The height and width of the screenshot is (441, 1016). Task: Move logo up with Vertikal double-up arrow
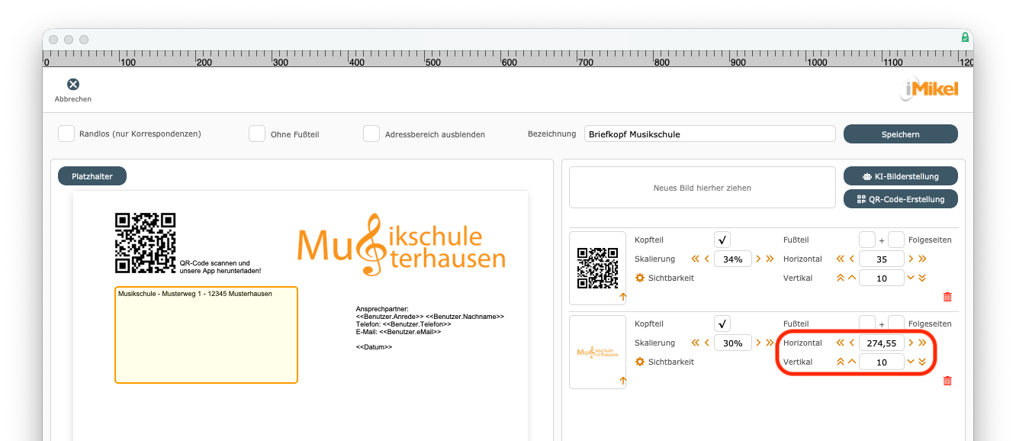[841, 362]
